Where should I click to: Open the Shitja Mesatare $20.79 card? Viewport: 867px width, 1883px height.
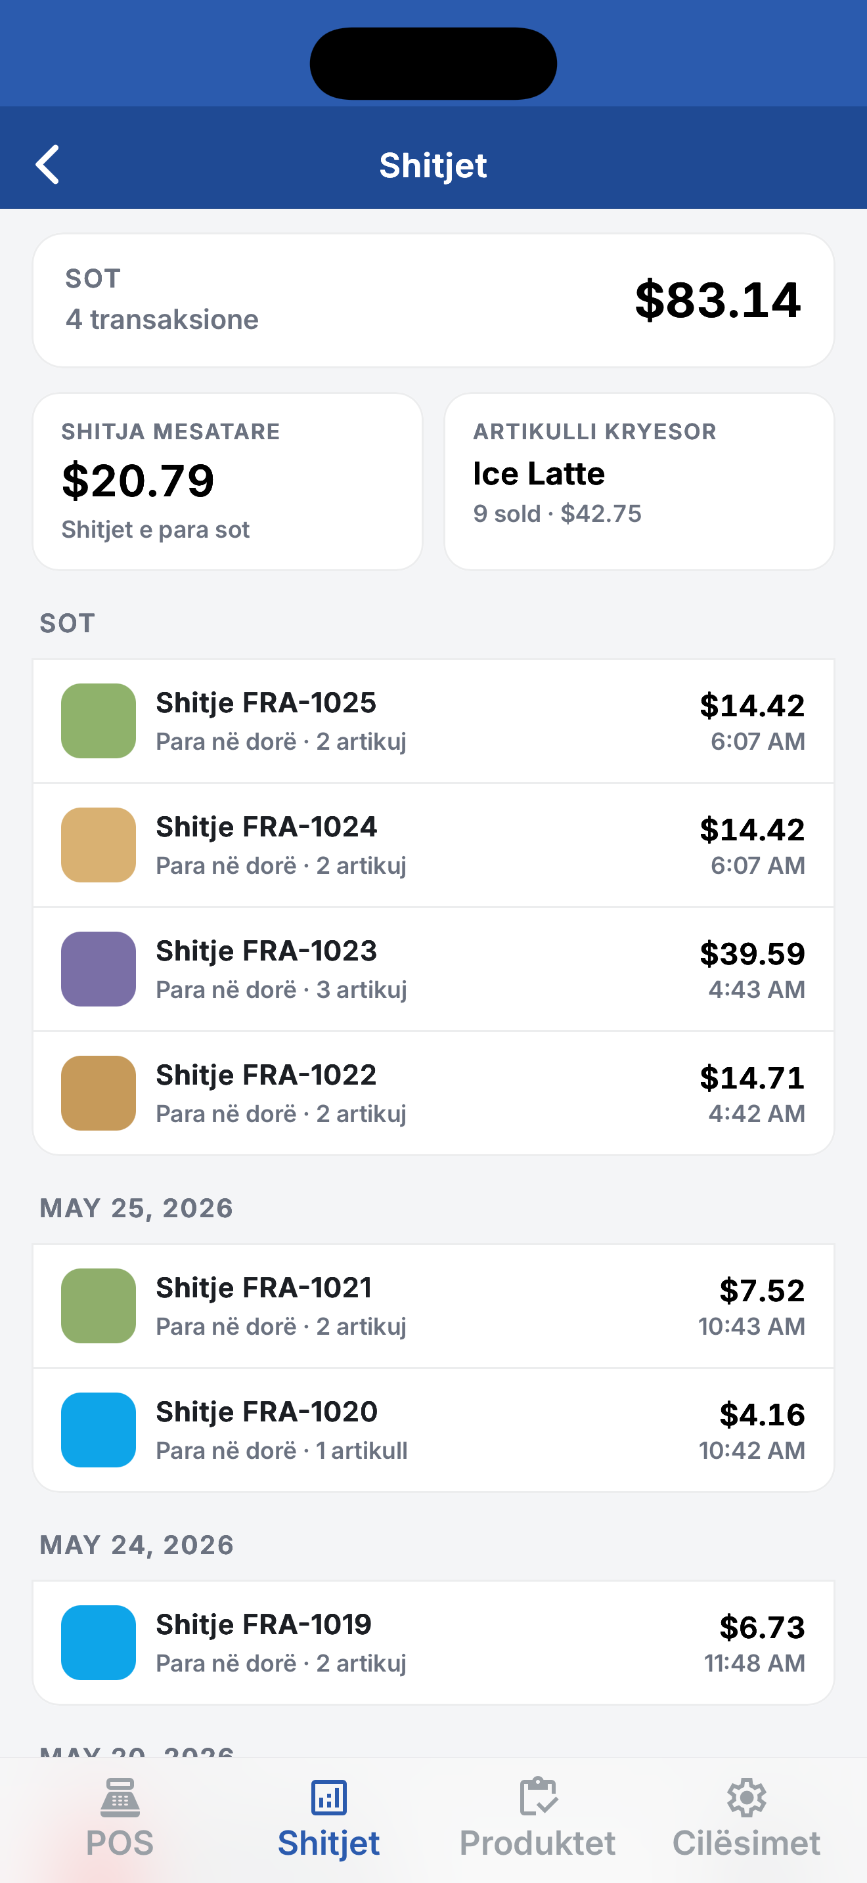click(x=227, y=482)
